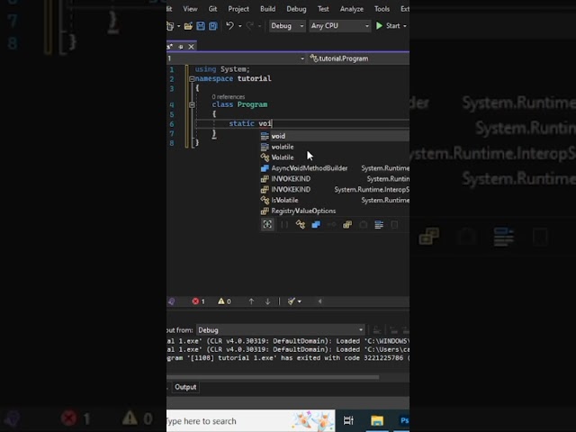
Task: Click the static keyword on line 6
Action: pyautogui.click(x=241, y=123)
